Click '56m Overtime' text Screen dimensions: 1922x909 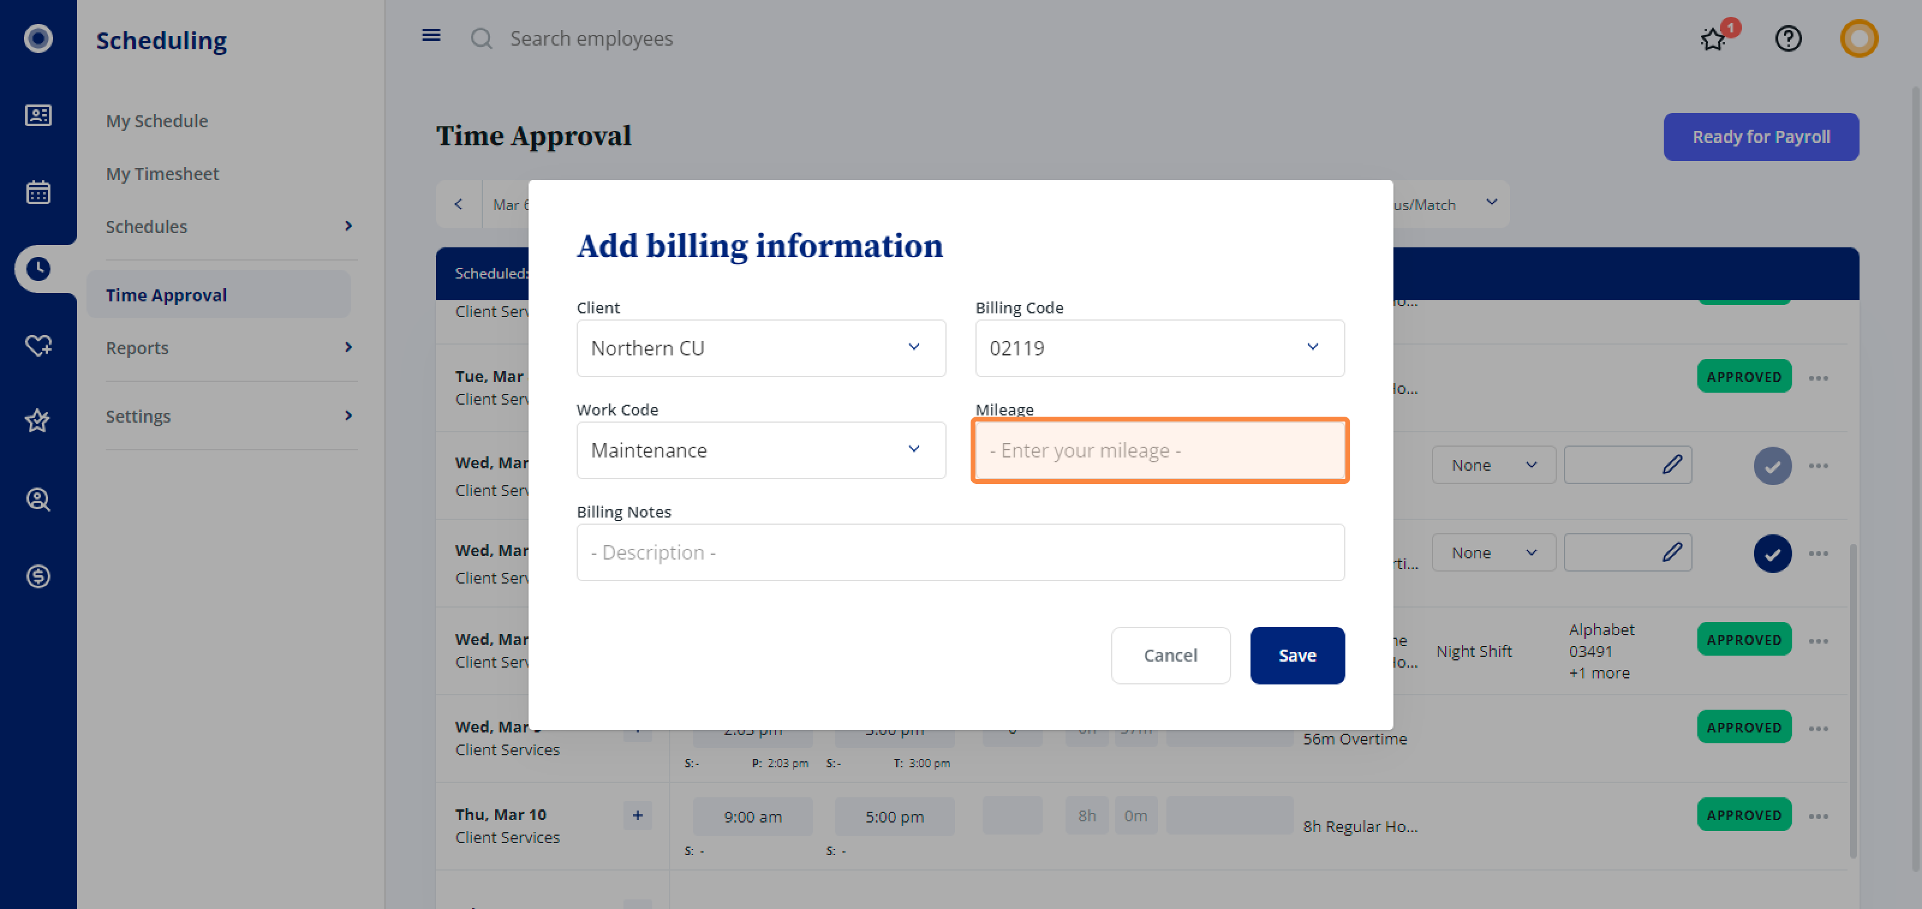click(x=1354, y=738)
